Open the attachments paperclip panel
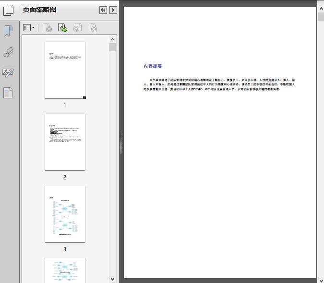The width and height of the screenshot is (324, 283). tap(8, 52)
